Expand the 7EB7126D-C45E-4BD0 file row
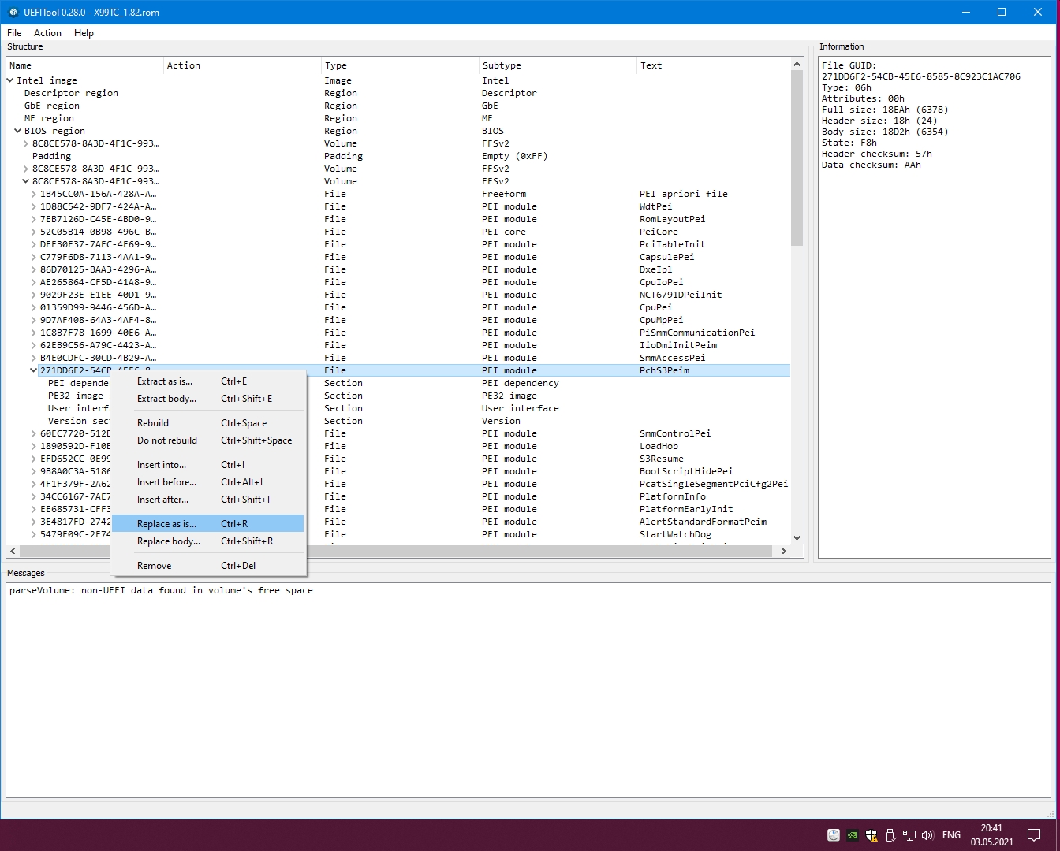Screen dimensions: 1060x851 pos(34,219)
